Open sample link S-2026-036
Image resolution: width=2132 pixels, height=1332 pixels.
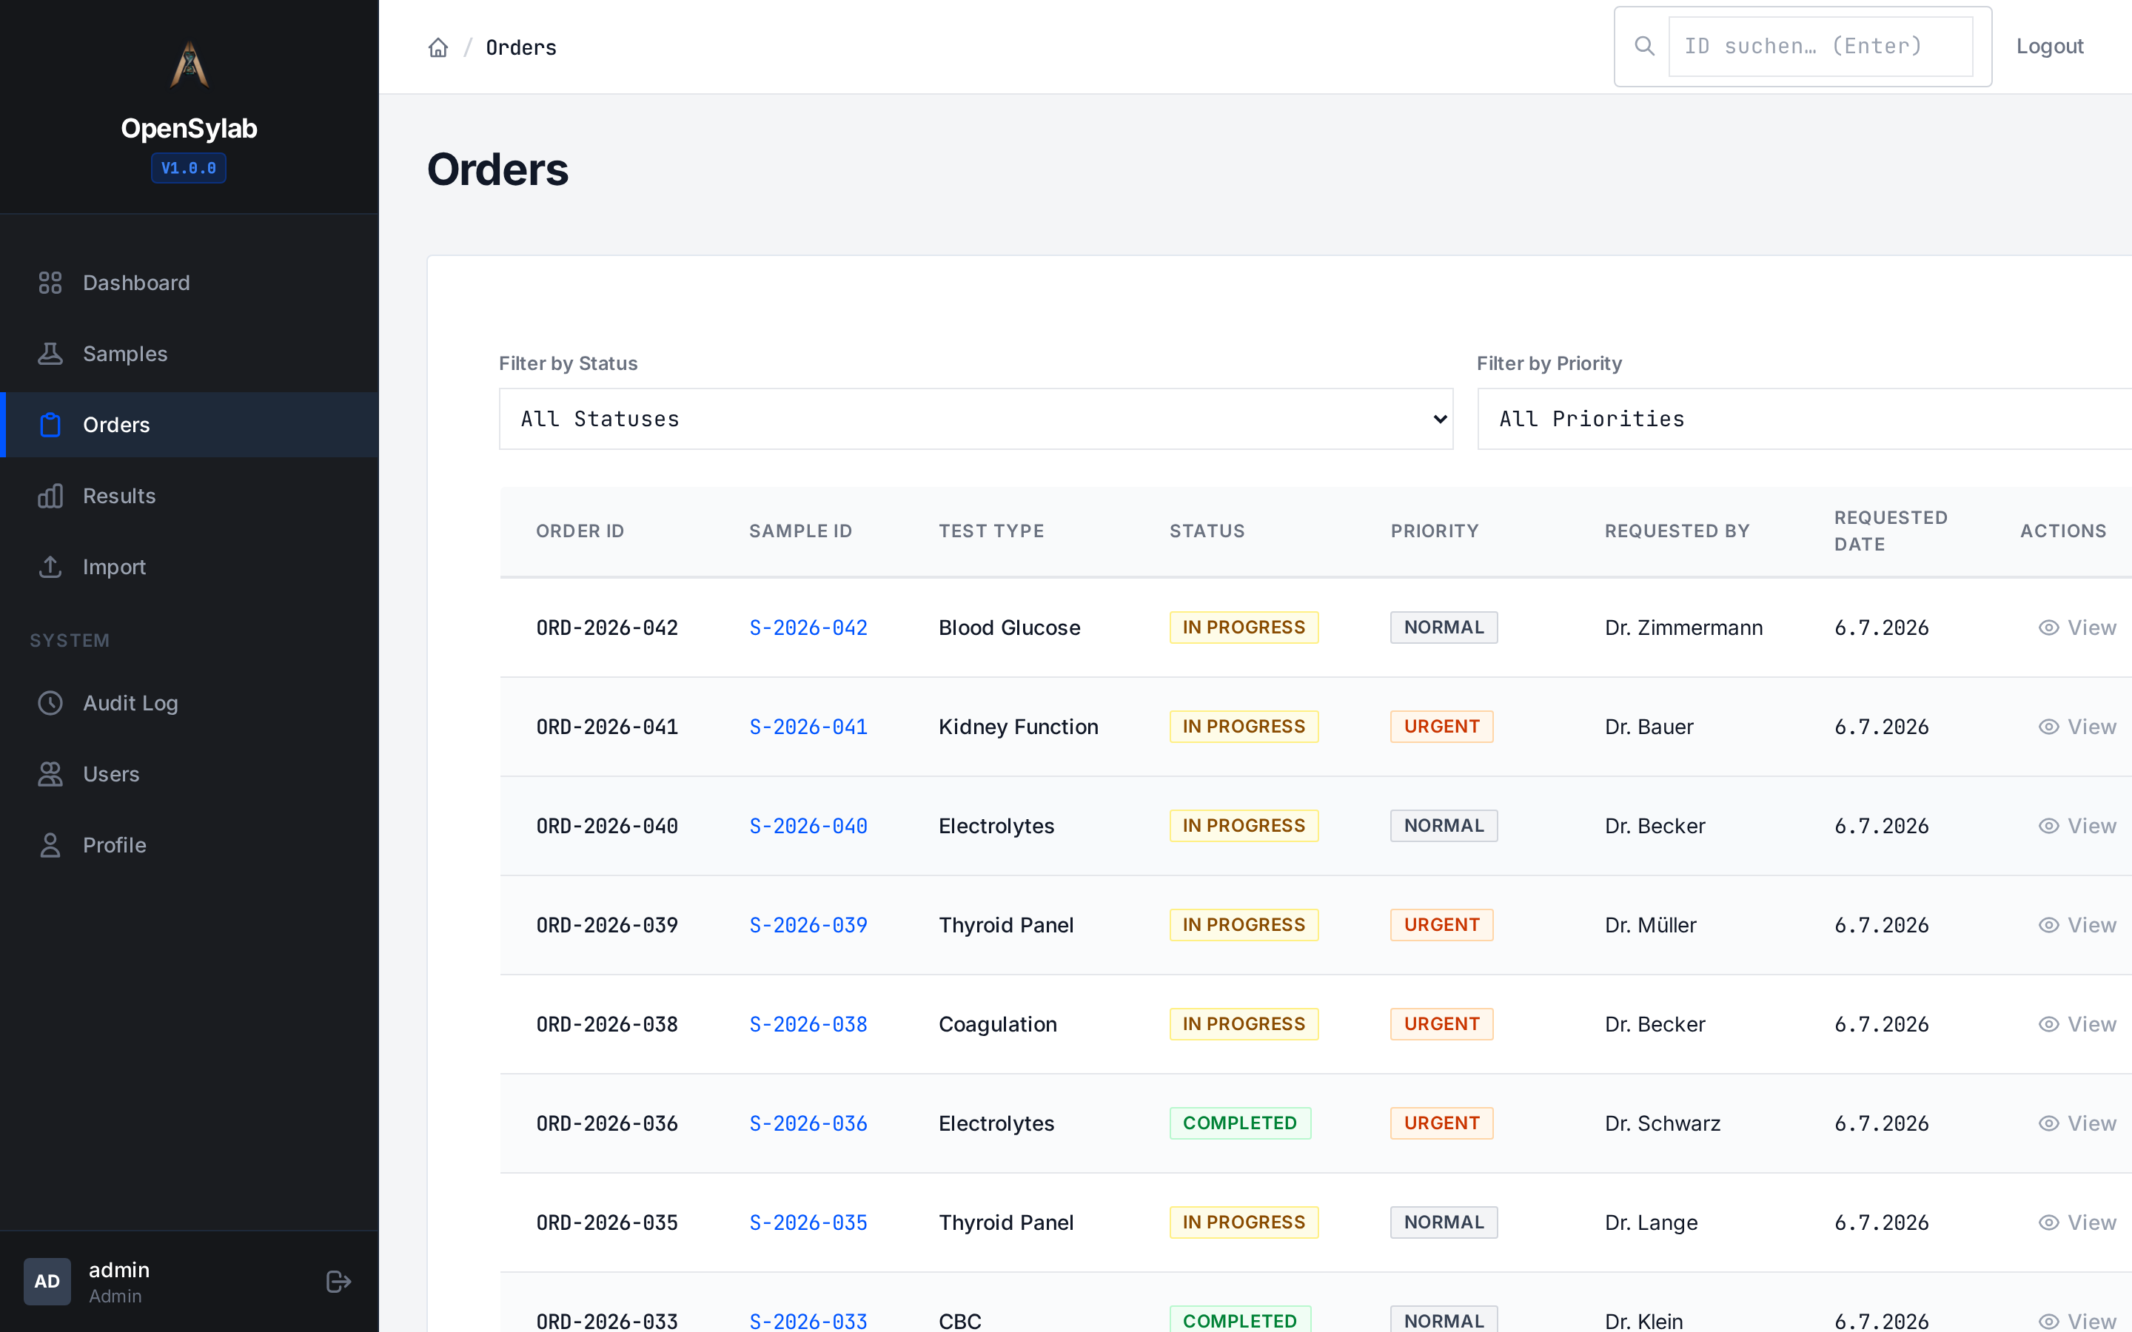tap(808, 1123)
